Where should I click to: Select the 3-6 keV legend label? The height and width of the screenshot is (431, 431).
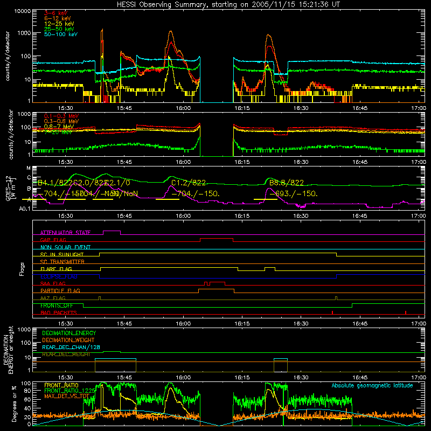(x=55, y=13)
